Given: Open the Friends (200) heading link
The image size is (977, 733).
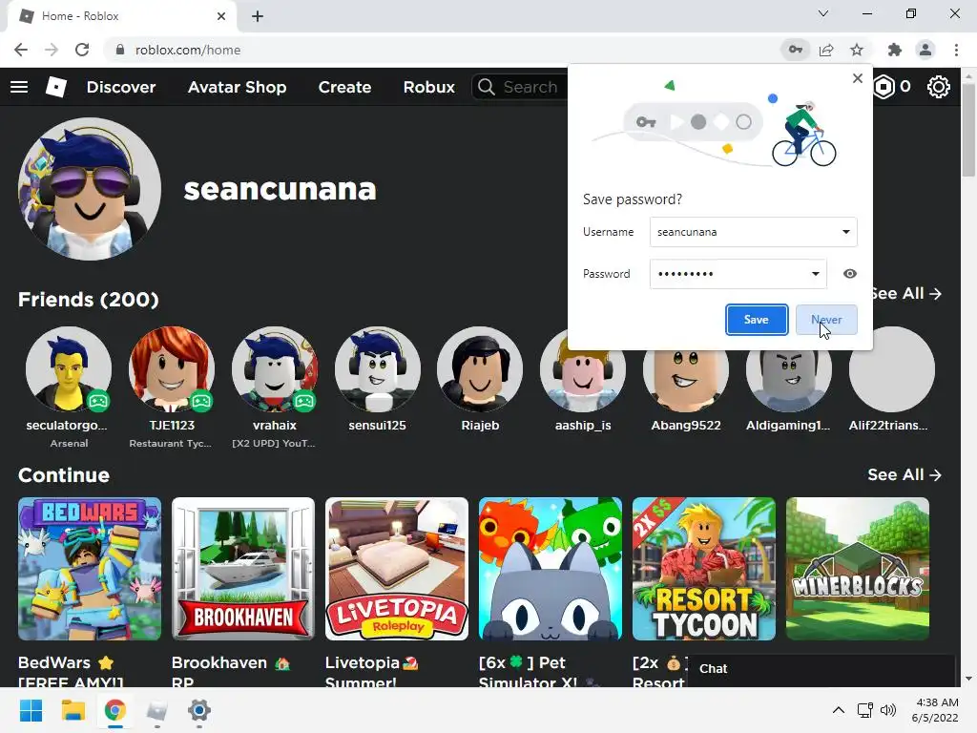Looking at the screenshot, I should click(x=89, y=299).
